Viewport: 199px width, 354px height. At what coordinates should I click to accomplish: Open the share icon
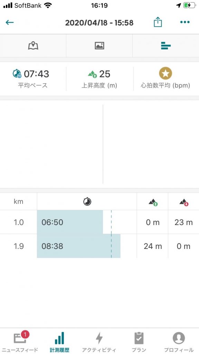(x=158, y=22)
